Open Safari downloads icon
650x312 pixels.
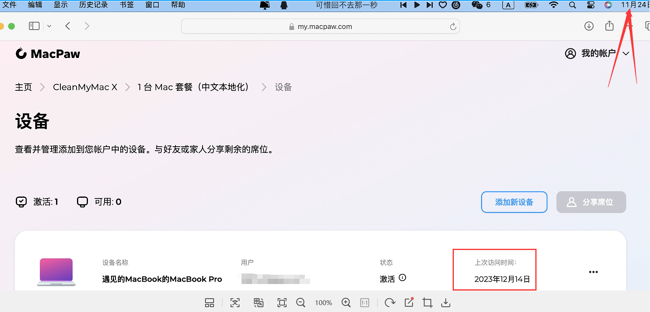[589, 26]
